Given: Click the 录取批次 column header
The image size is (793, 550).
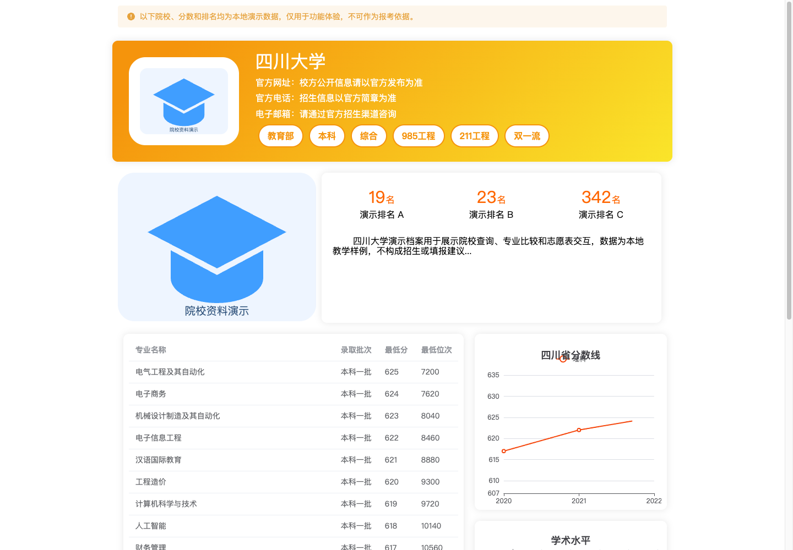Looking at the screenshot, I should click(x=356, y=350).
